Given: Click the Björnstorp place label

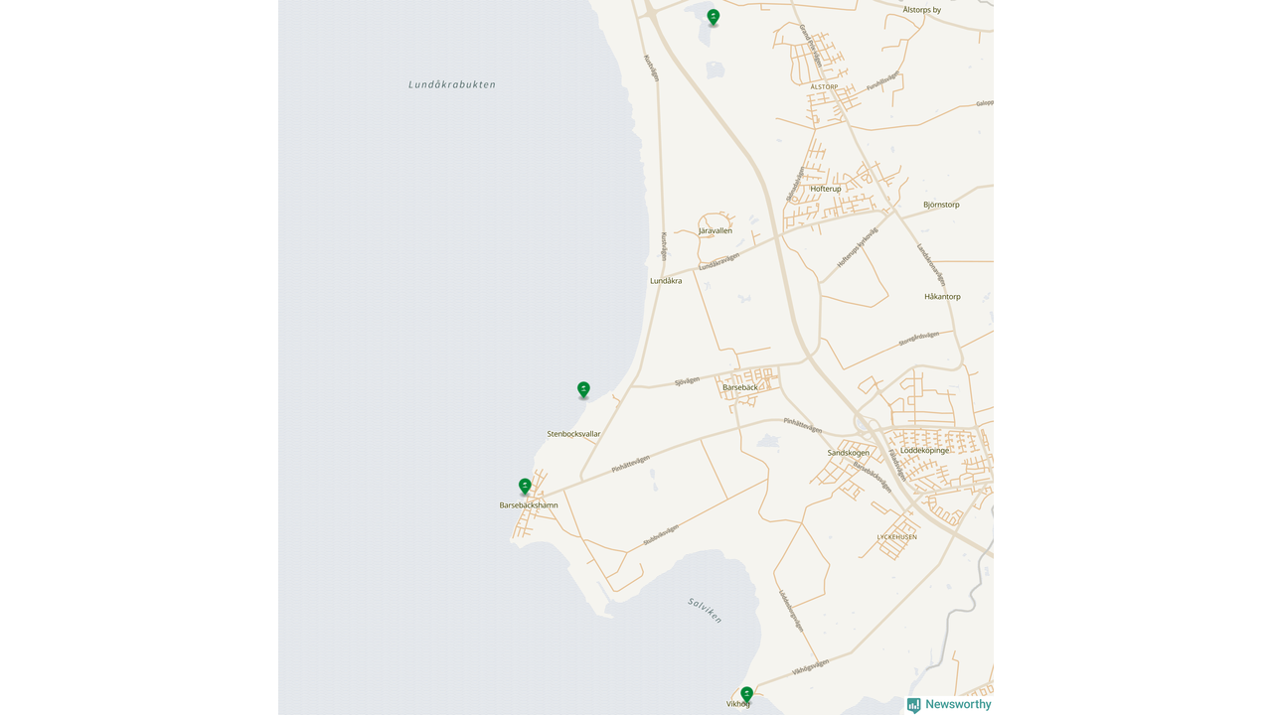Looking at the screenshot, I should [x=941, y=205].
